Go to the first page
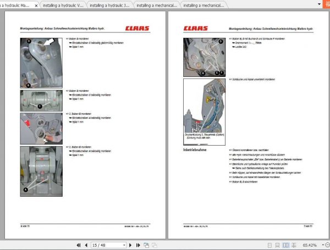Screen dimensions: 330x250 point(79,245)
